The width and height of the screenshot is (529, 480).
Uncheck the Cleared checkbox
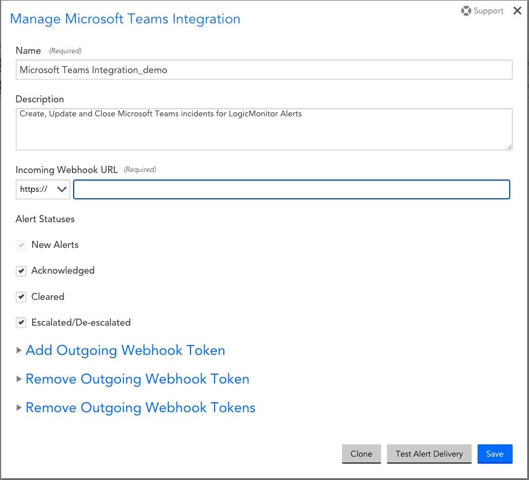(x=21, y=296)
